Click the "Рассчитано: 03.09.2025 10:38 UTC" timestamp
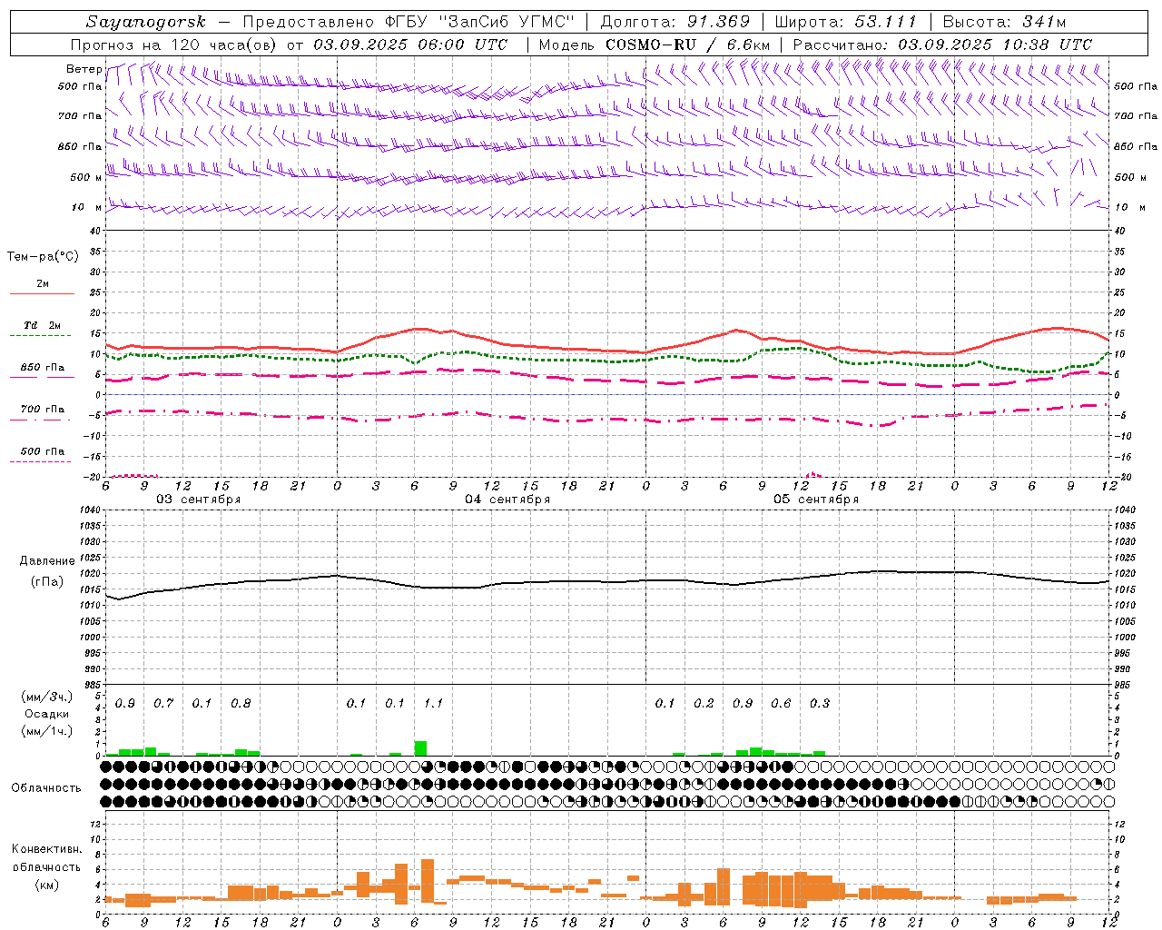The width and height of the screenshot is (1162, 930). pyautogui.click(x=942, y=45)
